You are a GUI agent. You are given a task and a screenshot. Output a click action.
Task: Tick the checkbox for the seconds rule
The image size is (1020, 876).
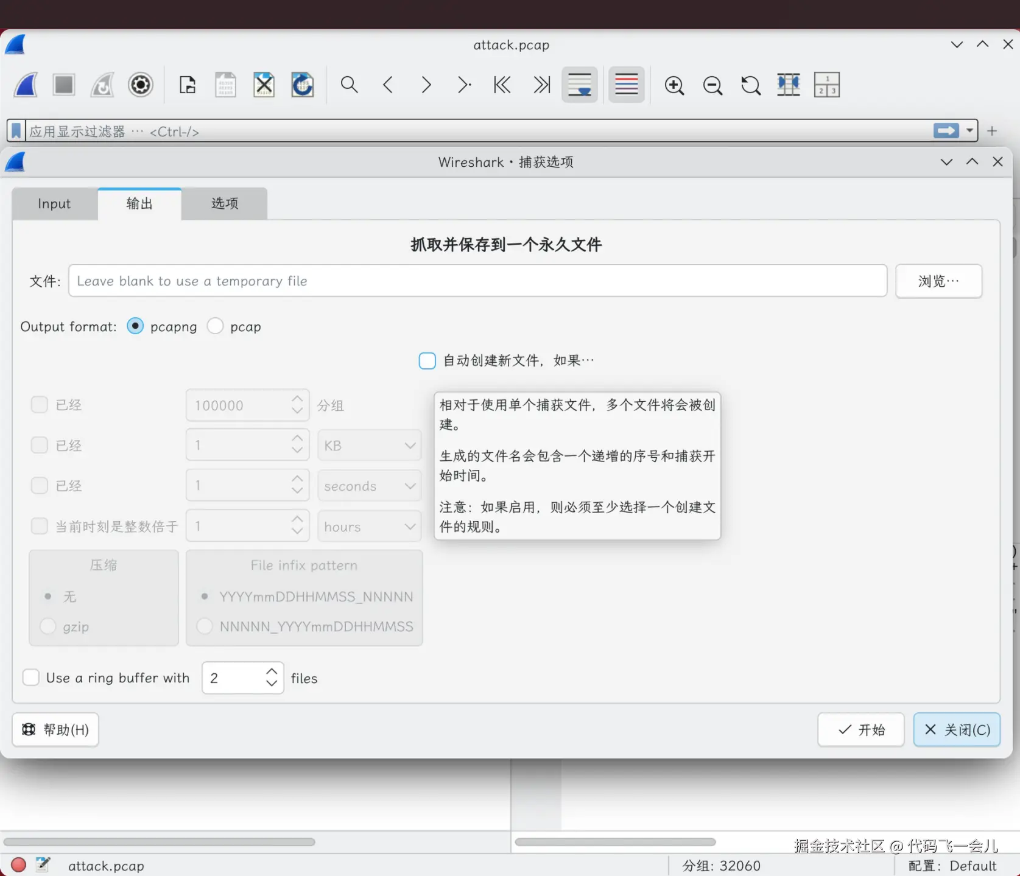click(x=40, y=485)
